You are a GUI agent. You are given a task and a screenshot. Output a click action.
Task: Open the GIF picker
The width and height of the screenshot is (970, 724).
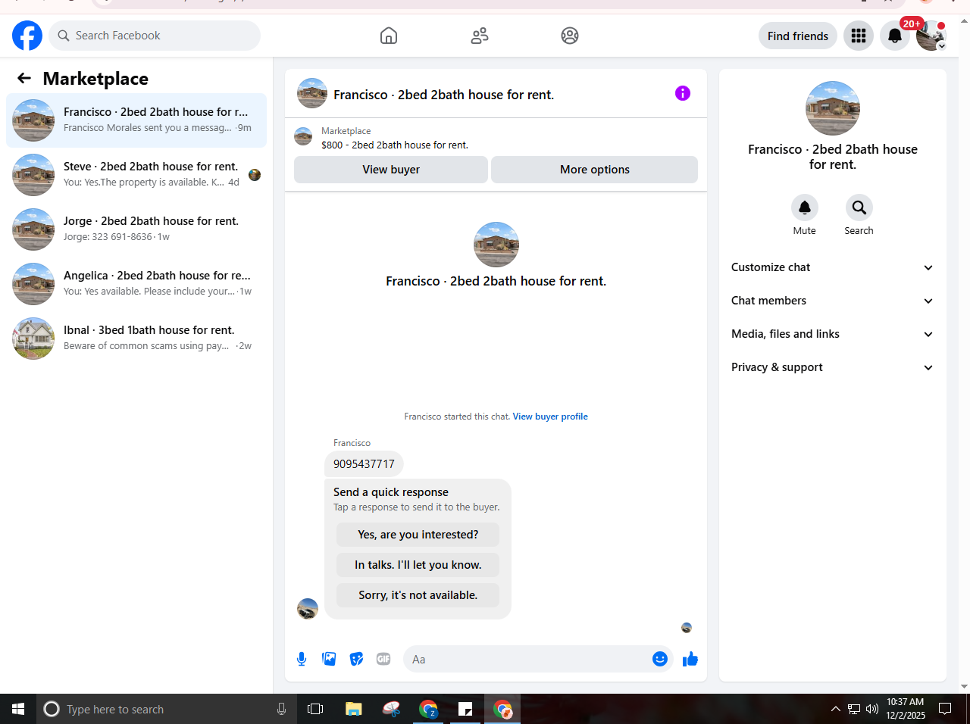pyautogui.click(x=383, y=659)
